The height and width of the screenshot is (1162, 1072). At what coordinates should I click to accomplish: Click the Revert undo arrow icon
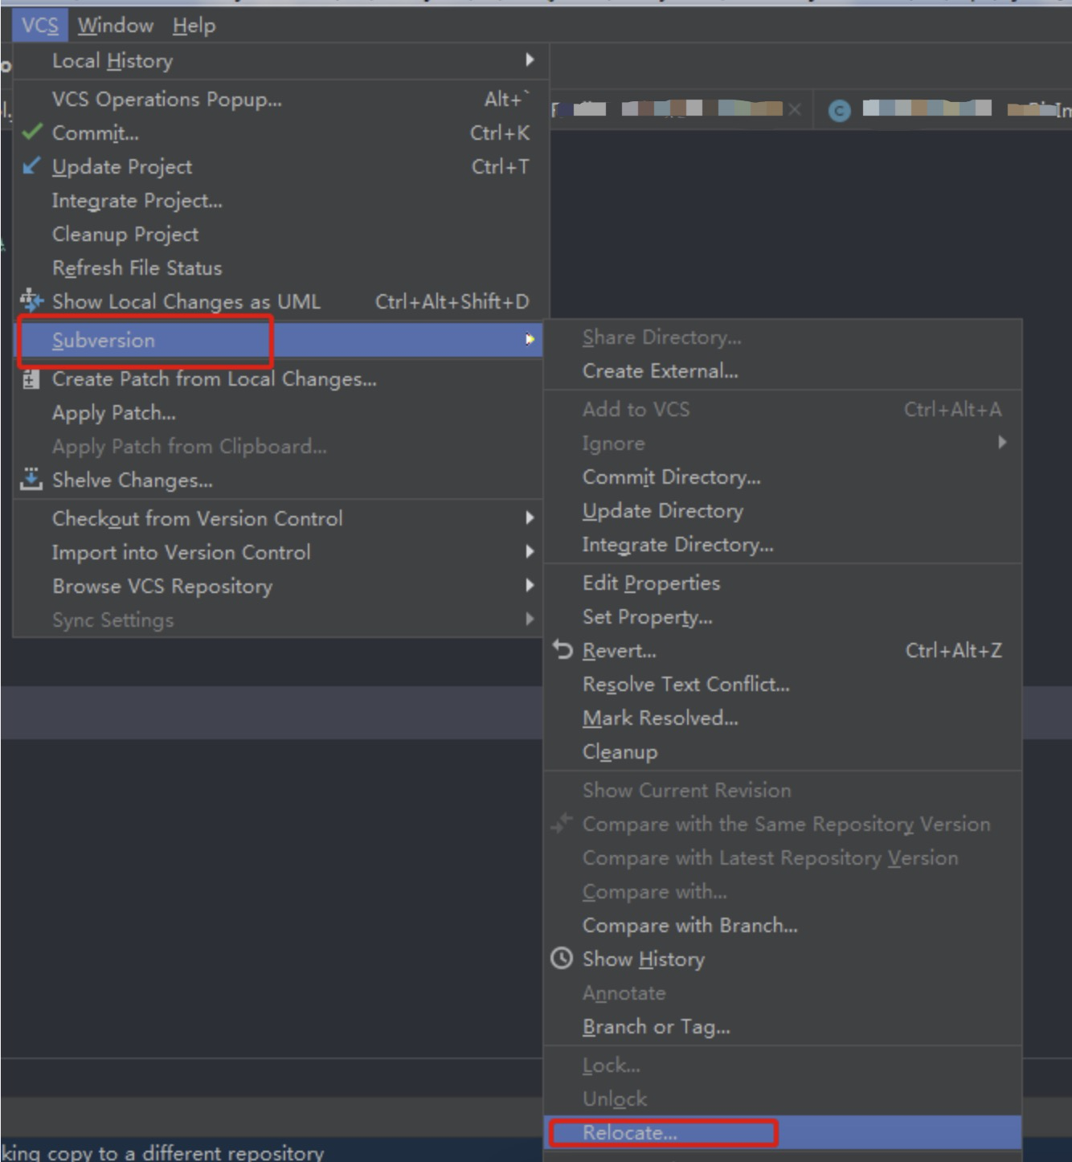click(563, 650)
